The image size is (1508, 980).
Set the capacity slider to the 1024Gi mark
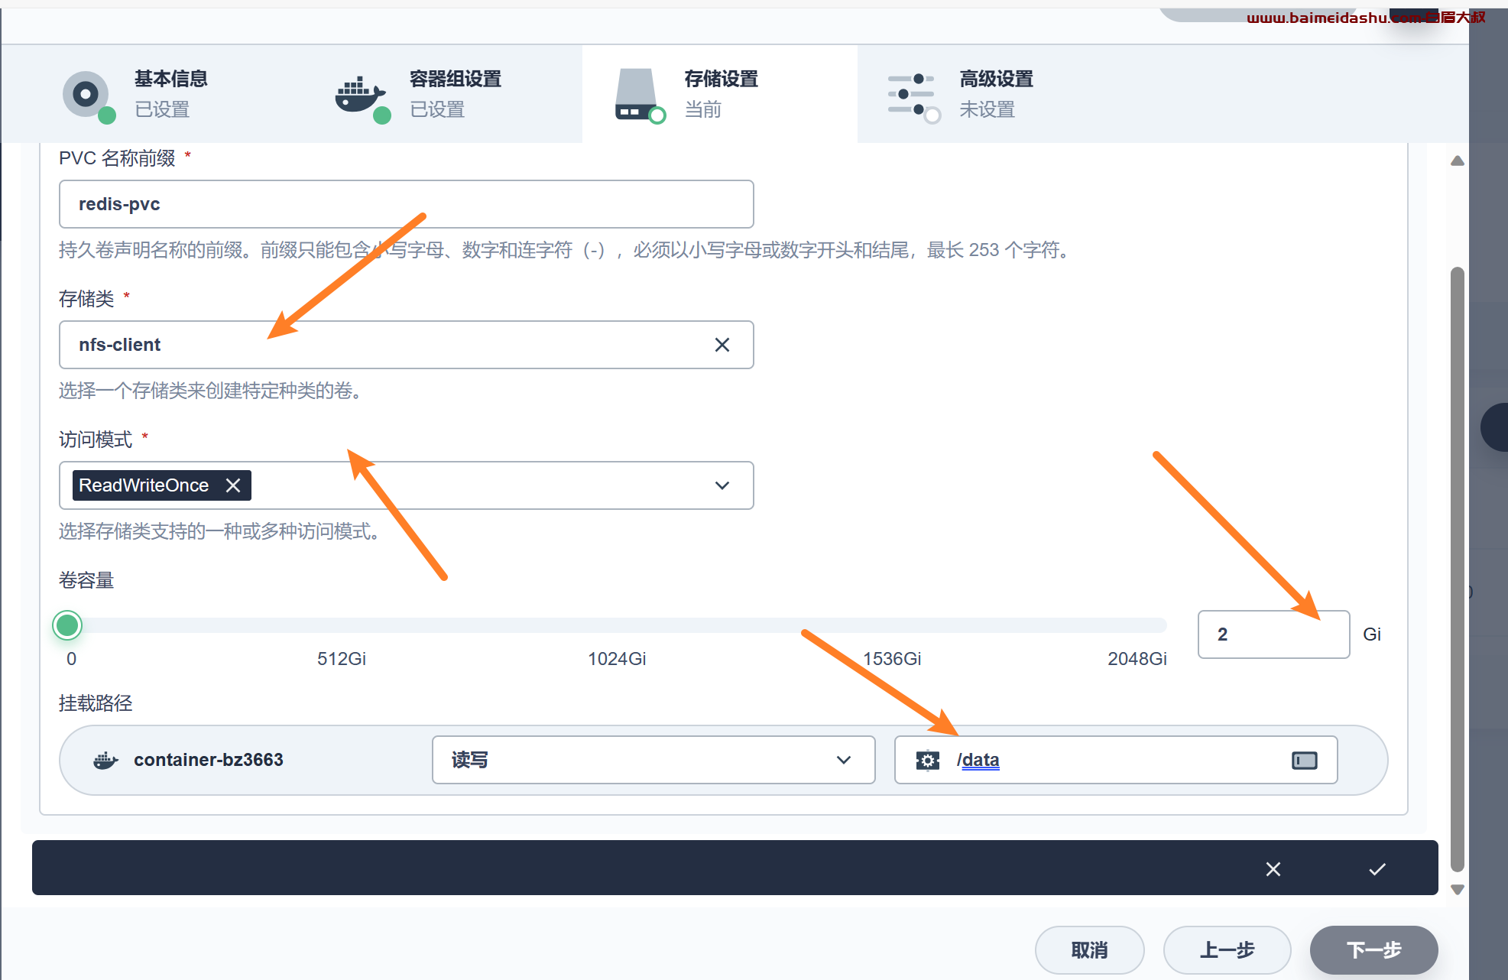pyautogui.click(x=617, y=625)
